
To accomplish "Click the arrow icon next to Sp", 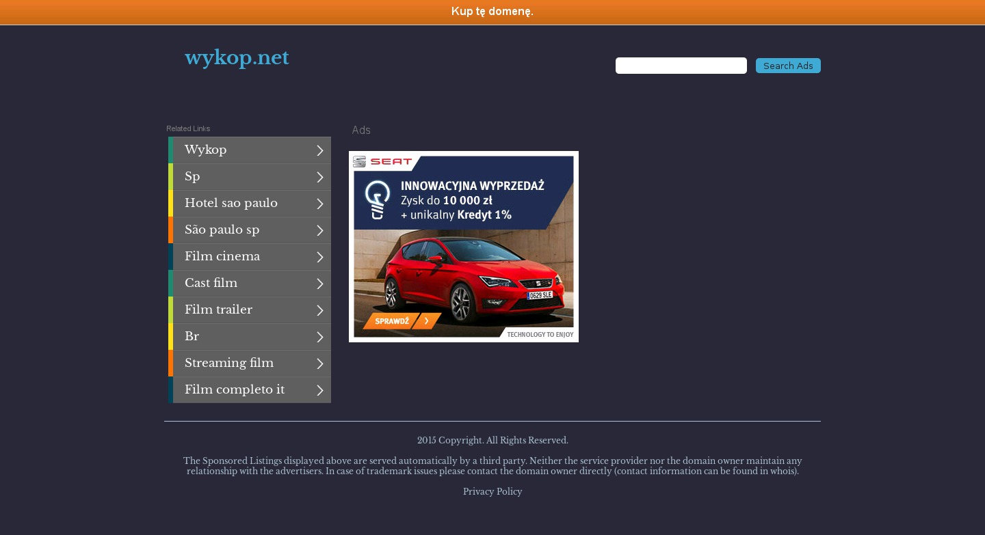I will click(x=319, y=177).
